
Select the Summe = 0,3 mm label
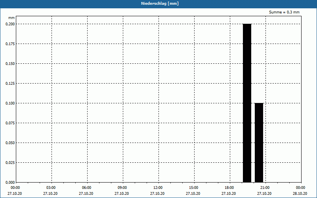pyautogui.click(x=284, y=12)
